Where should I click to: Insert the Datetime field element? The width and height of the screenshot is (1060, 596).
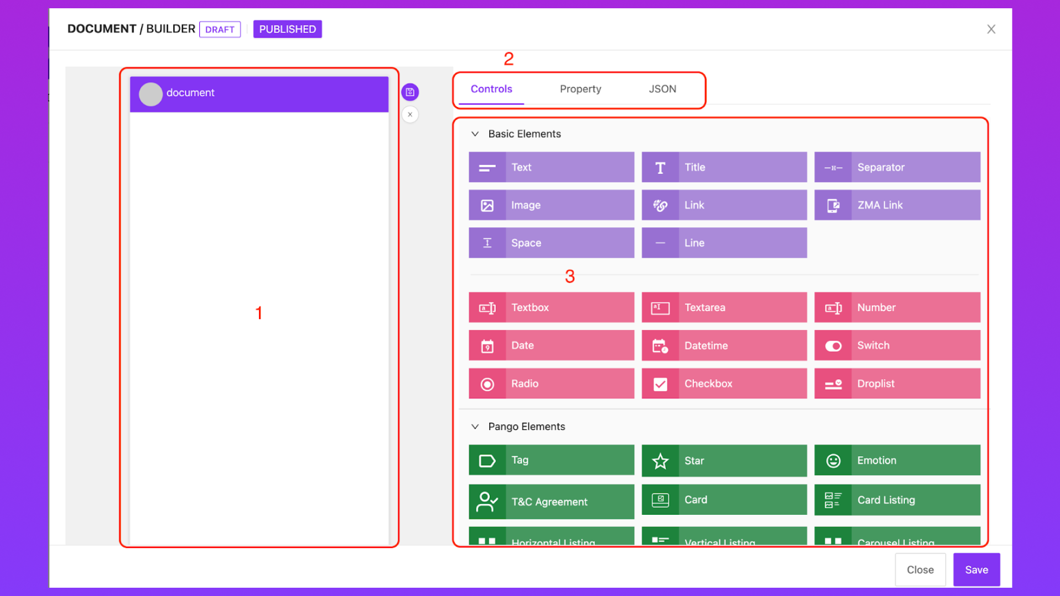coord(724,345)
